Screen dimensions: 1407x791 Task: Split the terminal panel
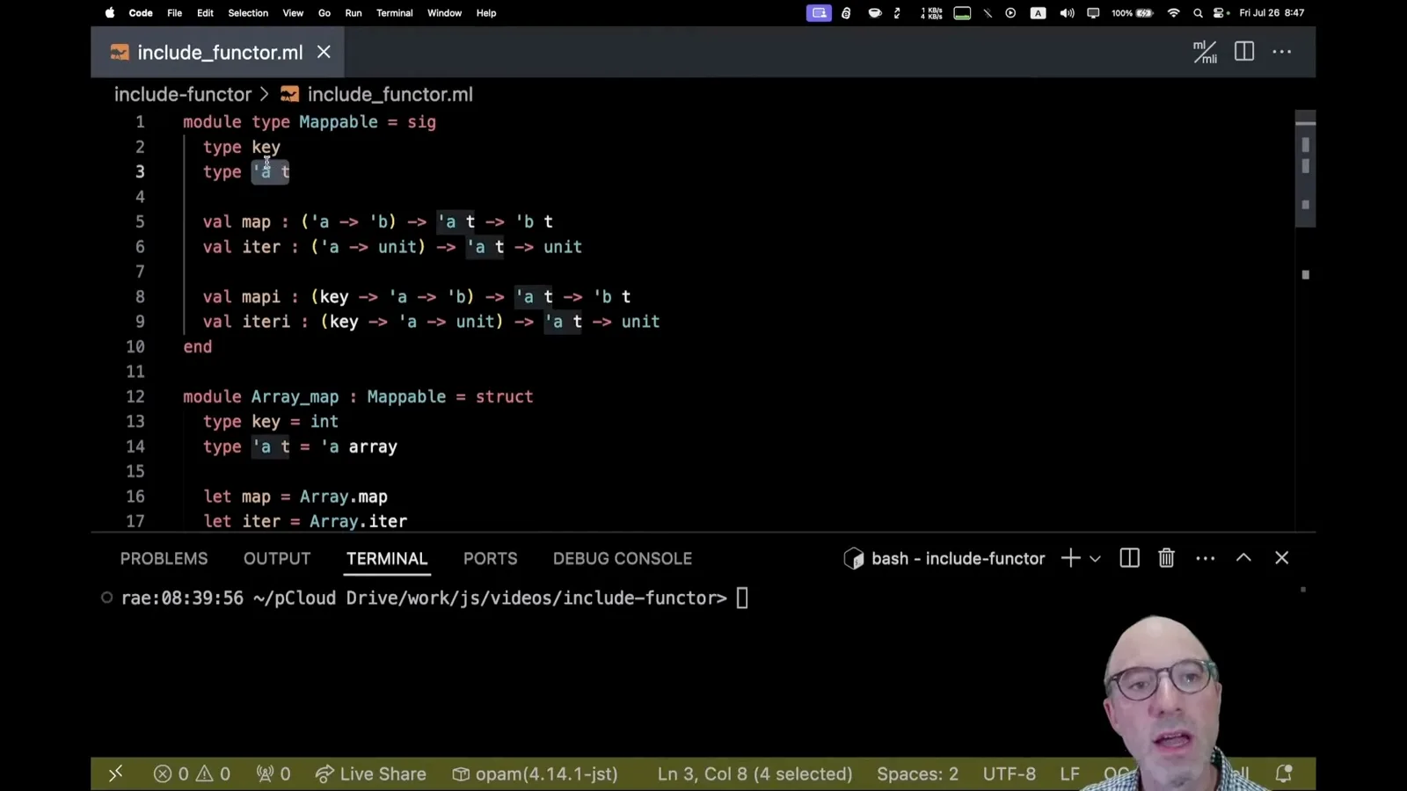point(1129,558)
